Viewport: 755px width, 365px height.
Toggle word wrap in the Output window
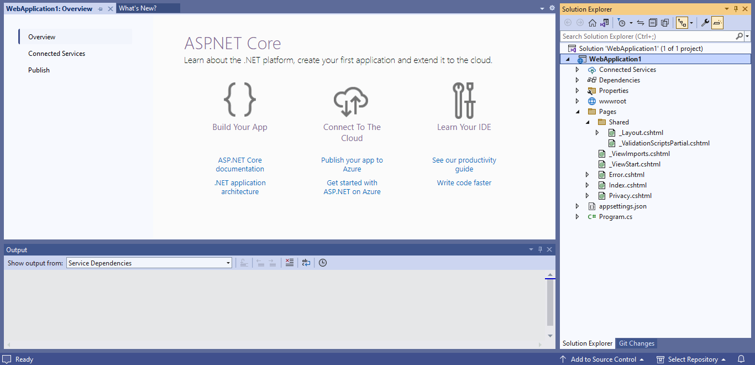306,263
